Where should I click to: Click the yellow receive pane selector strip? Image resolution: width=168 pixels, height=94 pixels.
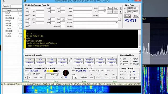(25, 39)
